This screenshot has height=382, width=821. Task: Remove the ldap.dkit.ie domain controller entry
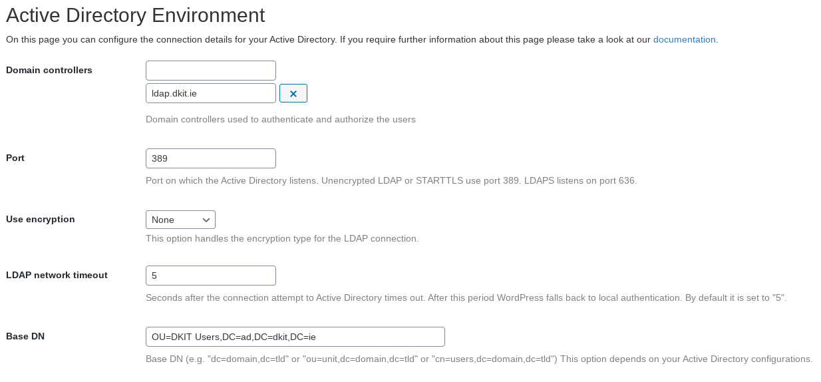pos(293,93)
